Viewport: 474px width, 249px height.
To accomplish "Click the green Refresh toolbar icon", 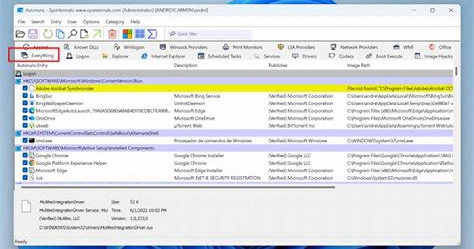I will point(48,34).
